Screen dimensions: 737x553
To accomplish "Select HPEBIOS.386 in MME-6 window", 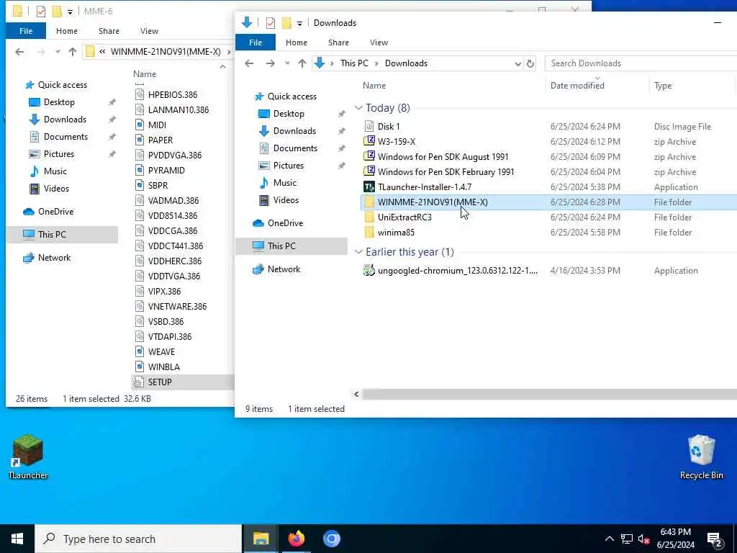I will pyautogui.click(x=173, y=94).
